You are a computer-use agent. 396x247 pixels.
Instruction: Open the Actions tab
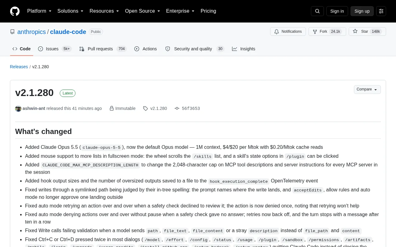pos(145,49)
